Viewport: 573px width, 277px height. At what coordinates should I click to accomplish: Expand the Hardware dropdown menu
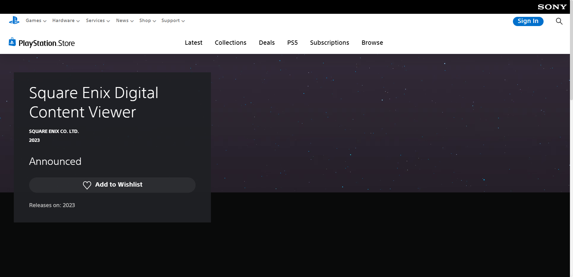[66, 21]
